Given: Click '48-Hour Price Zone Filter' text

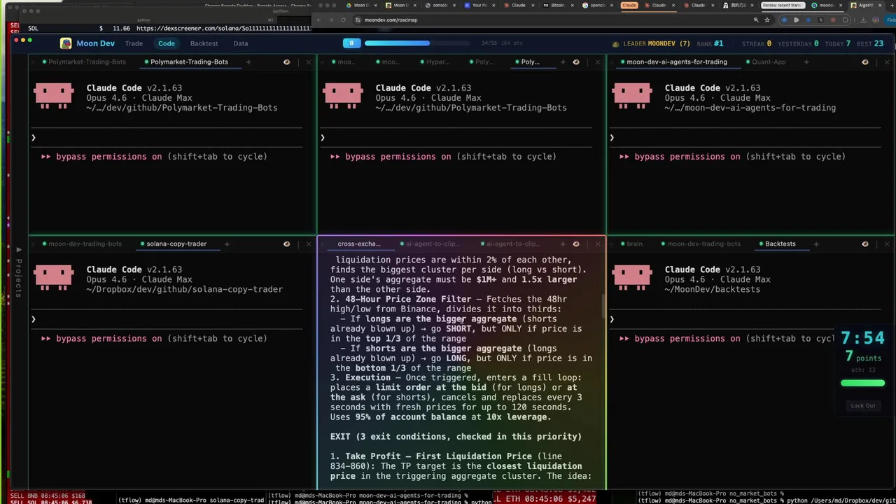Looking at the screenshot, I should tap(408, 300).
